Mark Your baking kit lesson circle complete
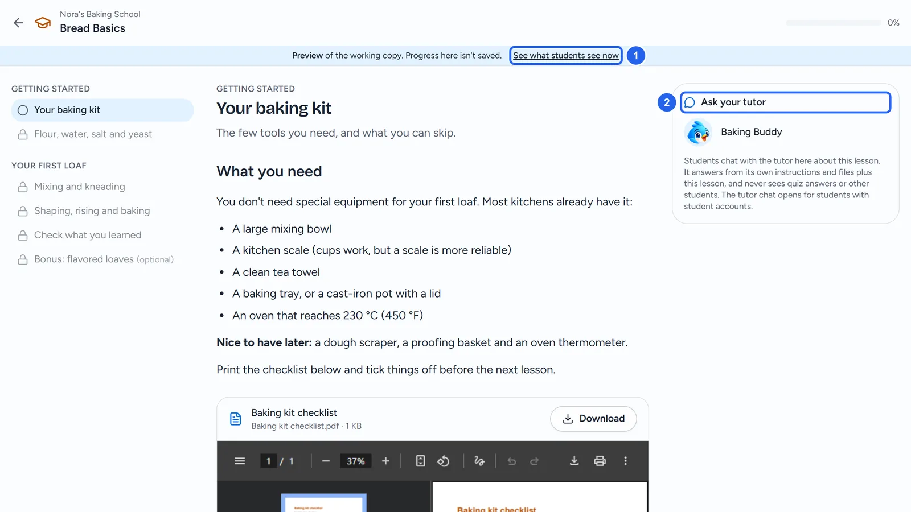This screenshot has height=512, width=911. coord(23,110)
